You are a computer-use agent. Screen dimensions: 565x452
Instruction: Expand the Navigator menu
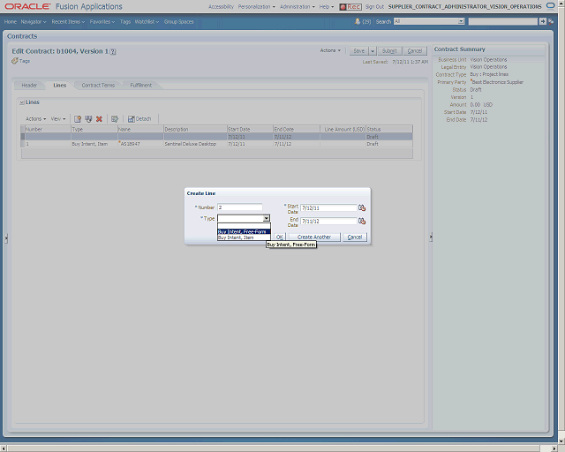[x=34, y=21]
